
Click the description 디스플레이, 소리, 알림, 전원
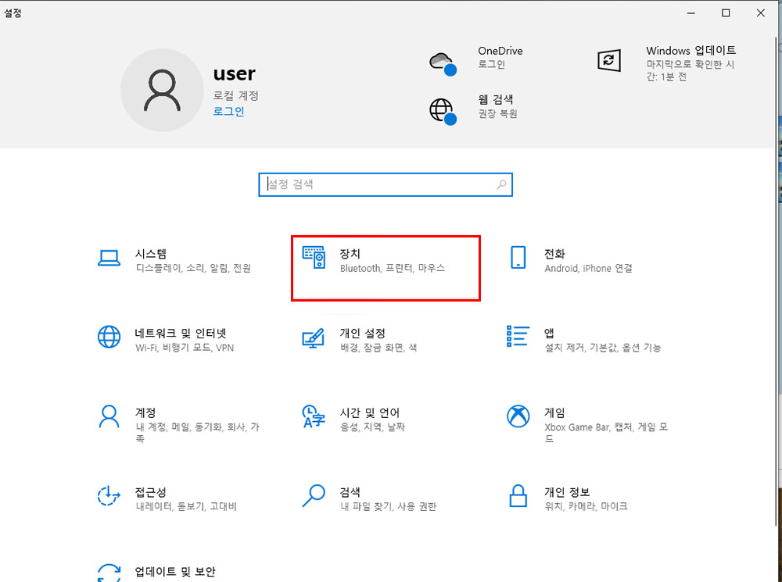(193, 268)
